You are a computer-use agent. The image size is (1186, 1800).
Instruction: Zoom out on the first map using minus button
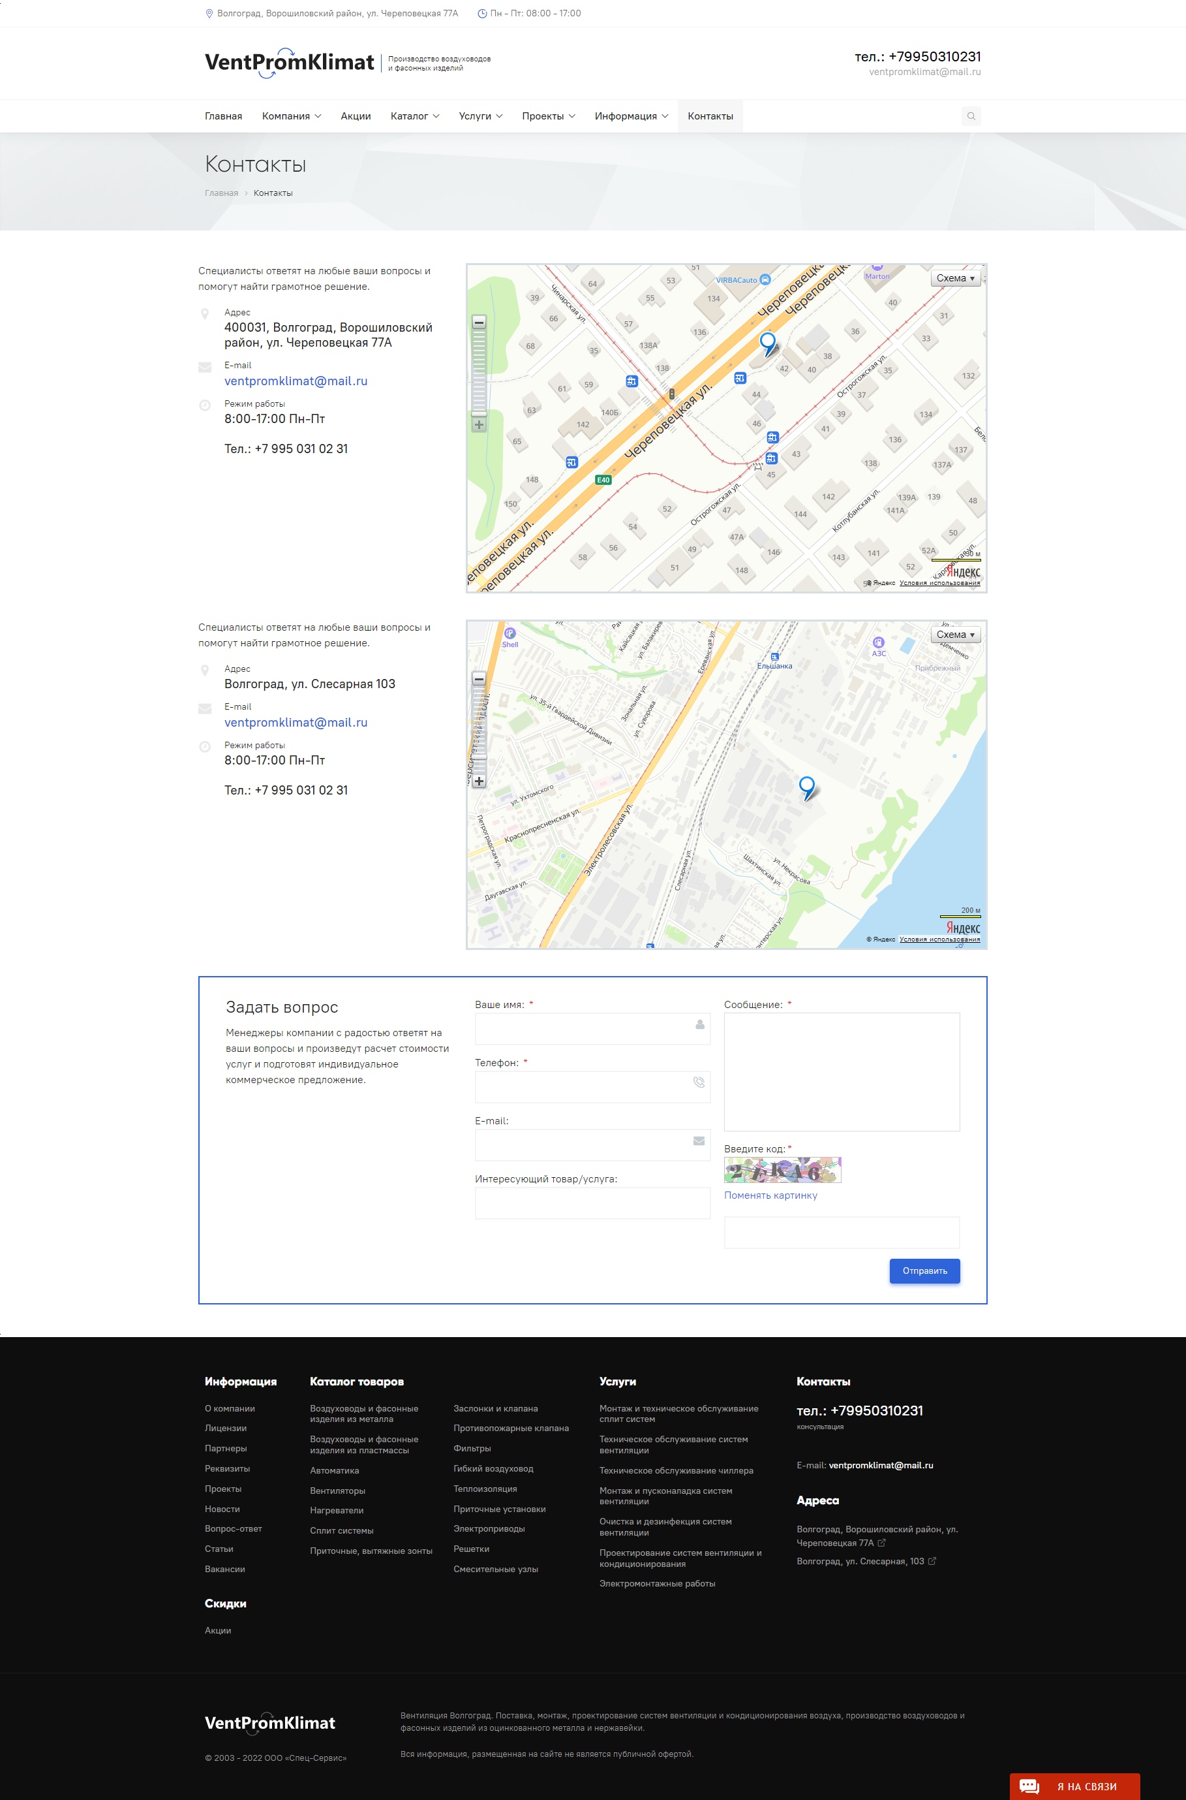(479, 323)
